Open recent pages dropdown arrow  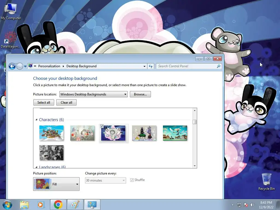pyautogui.click(x=25, y=66)
